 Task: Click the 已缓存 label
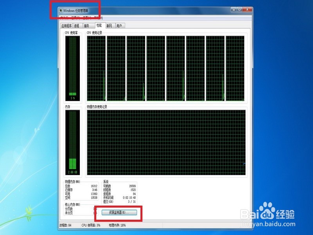[69, 190]
